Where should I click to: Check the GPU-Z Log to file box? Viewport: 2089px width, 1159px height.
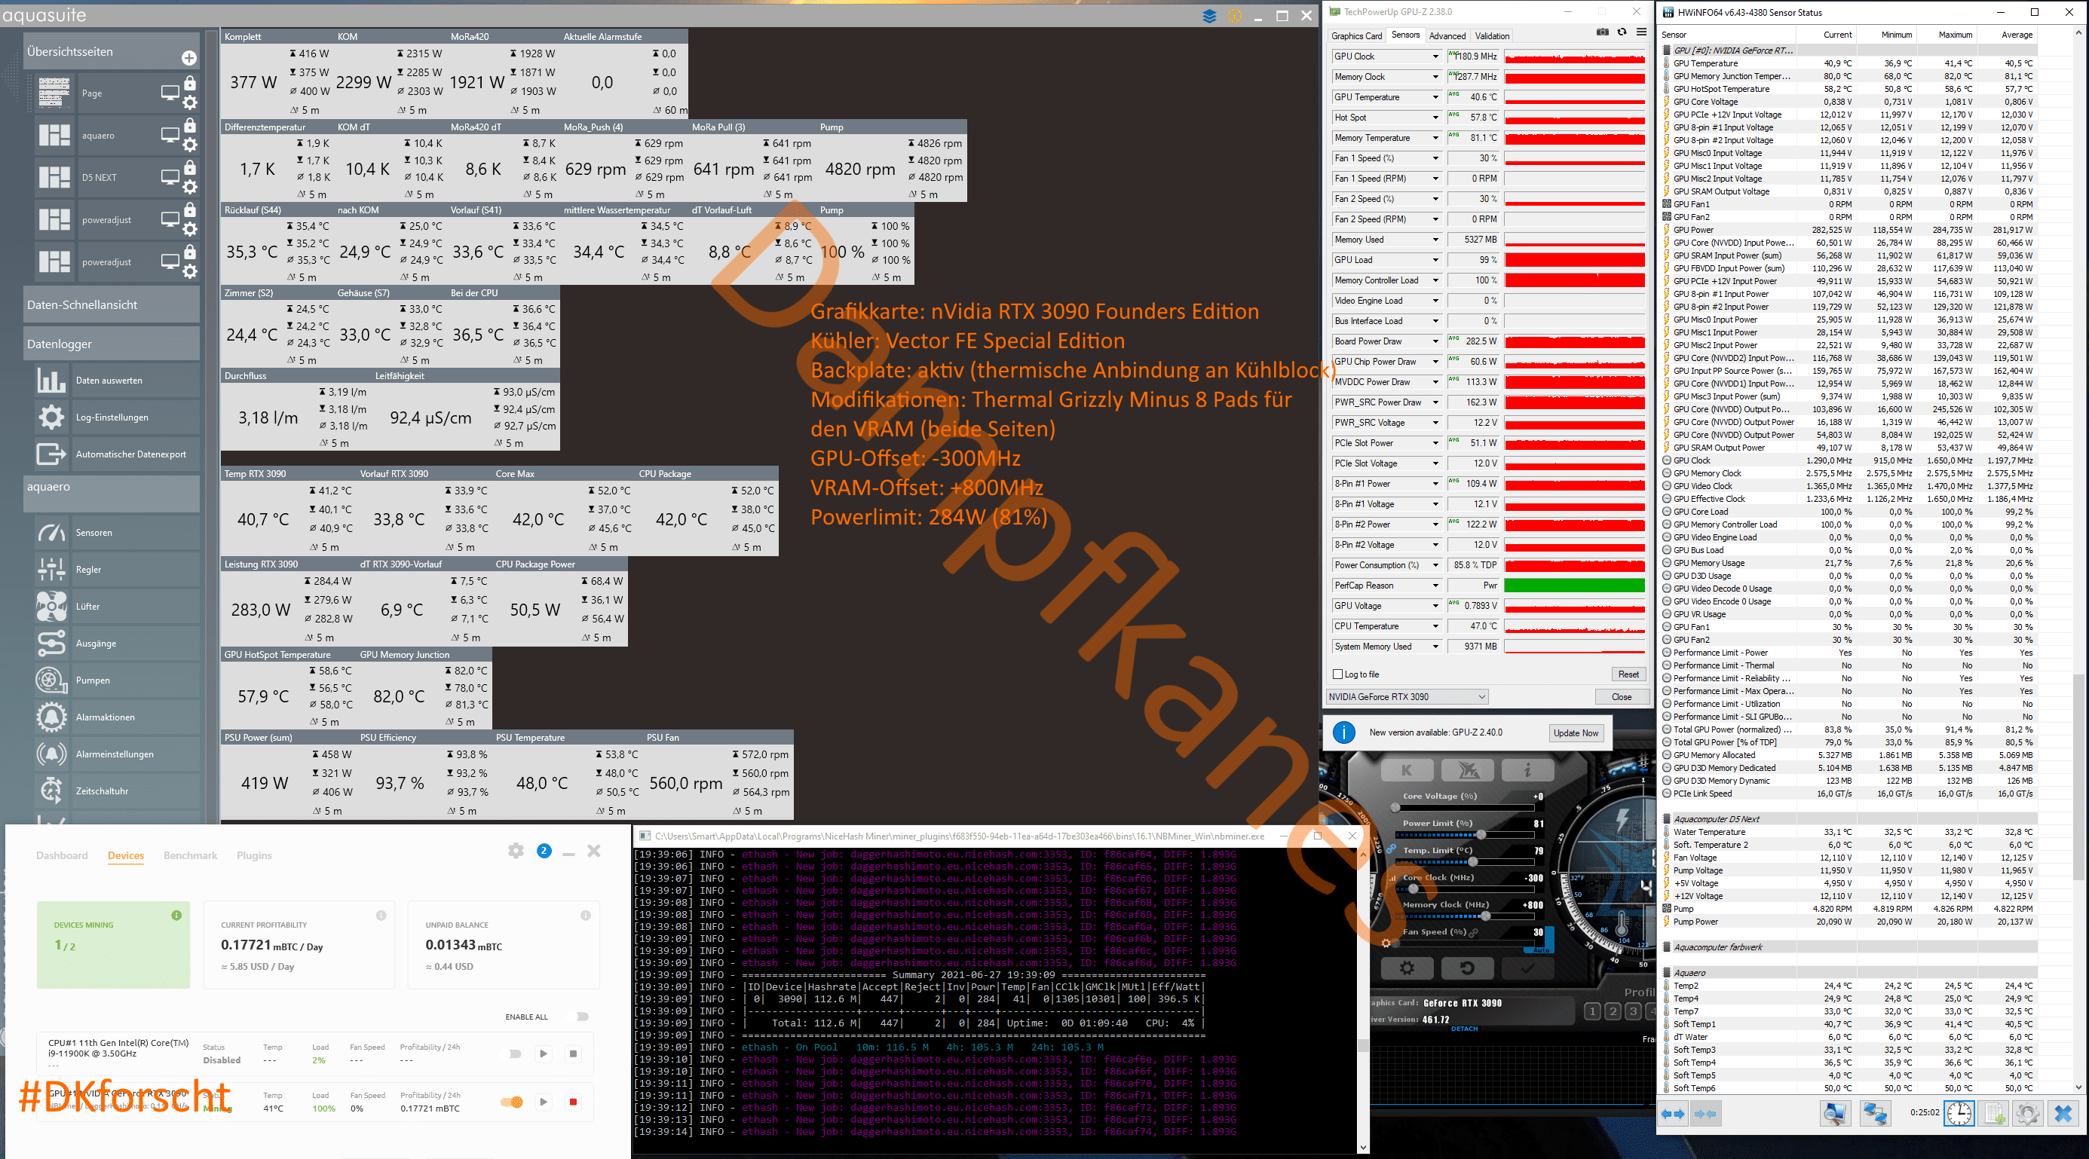pyautogui.click(x=1338, y=674)
